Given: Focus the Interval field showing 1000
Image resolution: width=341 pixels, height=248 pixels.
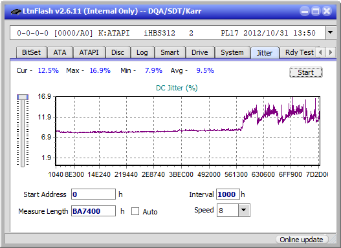Looking at the screenshot, I should pos(228,194).
